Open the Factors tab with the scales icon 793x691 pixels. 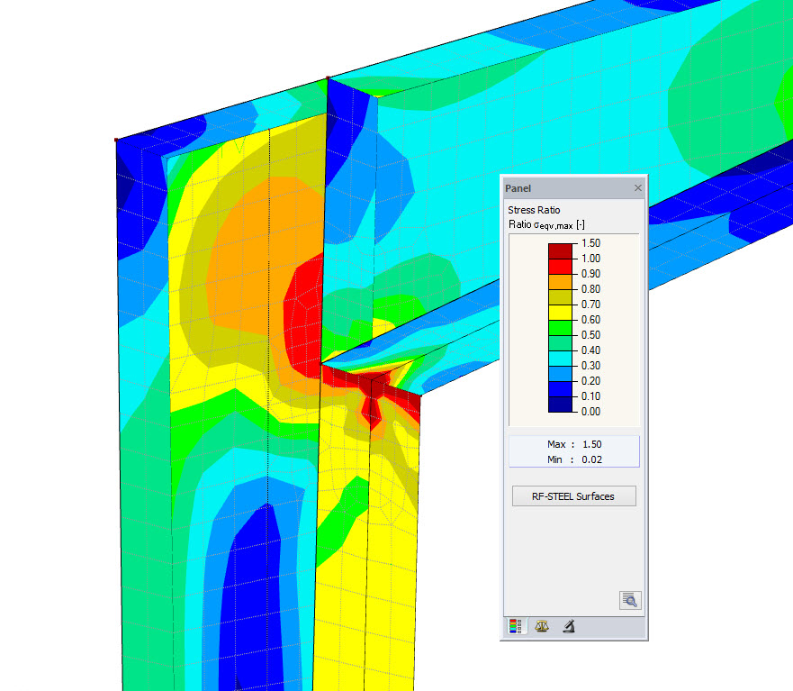[541, 625]
